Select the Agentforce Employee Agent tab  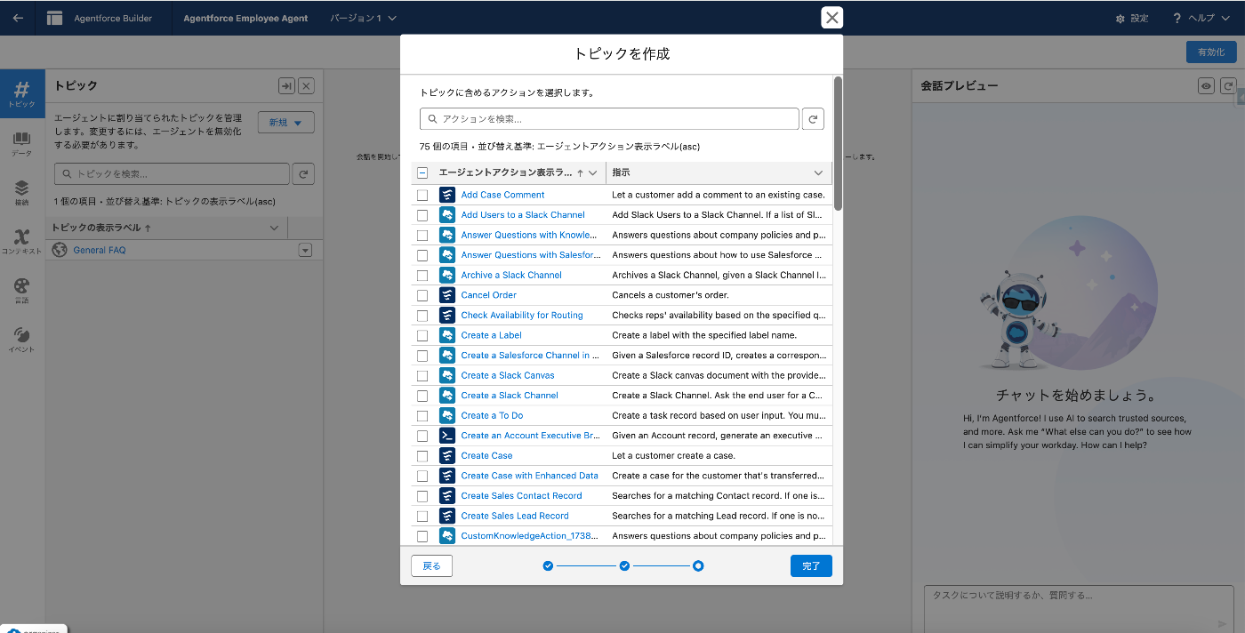[245, 18]
